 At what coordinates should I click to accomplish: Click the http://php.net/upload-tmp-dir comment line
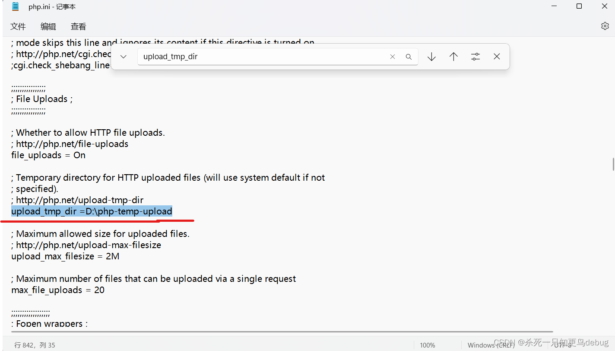pyautogui.click(x=77, y=200)
